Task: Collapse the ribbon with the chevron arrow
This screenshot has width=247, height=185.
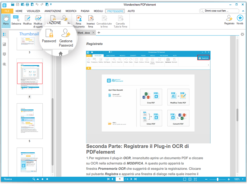Action: pyautogui.click(x=243, y=11)
